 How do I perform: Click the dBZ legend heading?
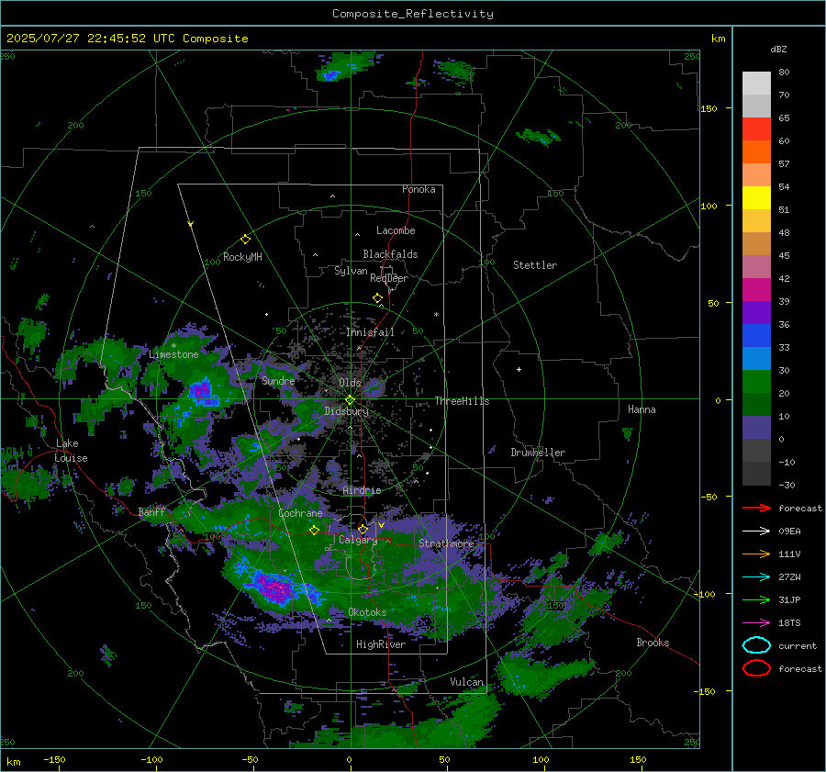click(x=778, y=50)
